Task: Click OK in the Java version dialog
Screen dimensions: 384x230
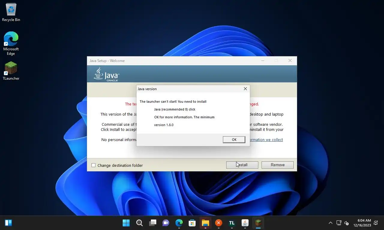Action: [234, 140]
